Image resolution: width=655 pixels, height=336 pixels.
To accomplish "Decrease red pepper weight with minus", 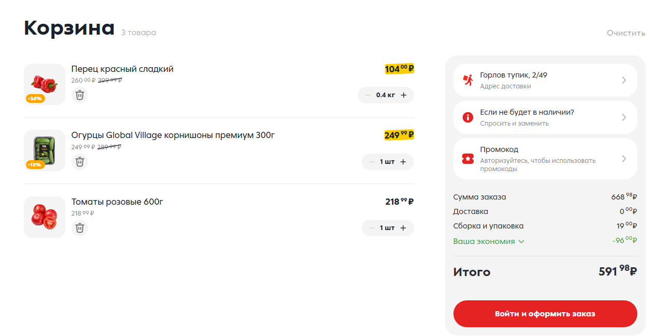I will point(368,95).
